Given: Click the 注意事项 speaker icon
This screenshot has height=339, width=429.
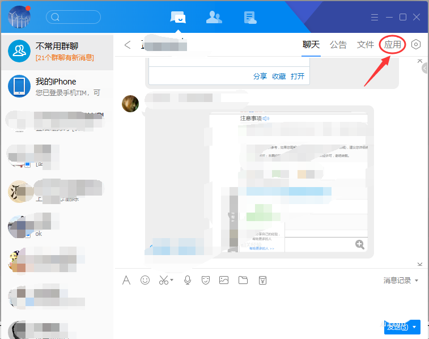Looking at the screenshot, I should coord(266,118).
